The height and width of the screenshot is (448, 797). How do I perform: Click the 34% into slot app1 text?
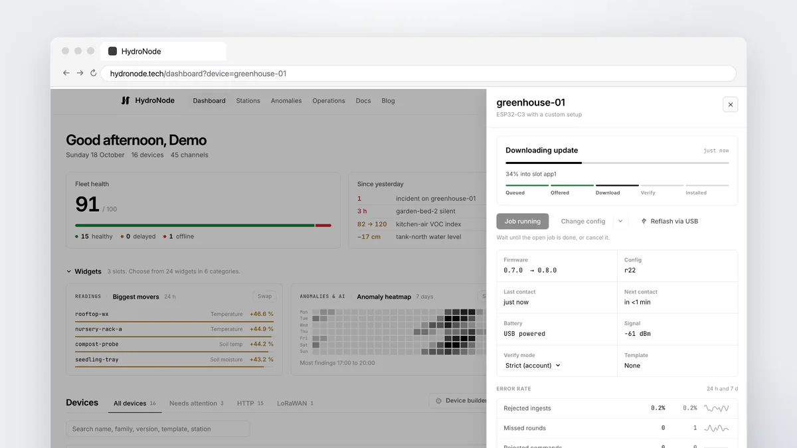(x=531, y=174)
